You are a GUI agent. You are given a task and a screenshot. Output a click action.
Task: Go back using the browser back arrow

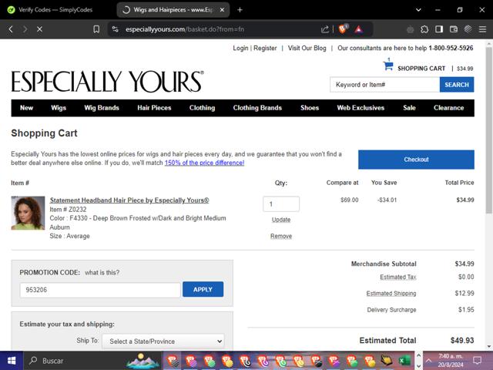pos(11,29)
